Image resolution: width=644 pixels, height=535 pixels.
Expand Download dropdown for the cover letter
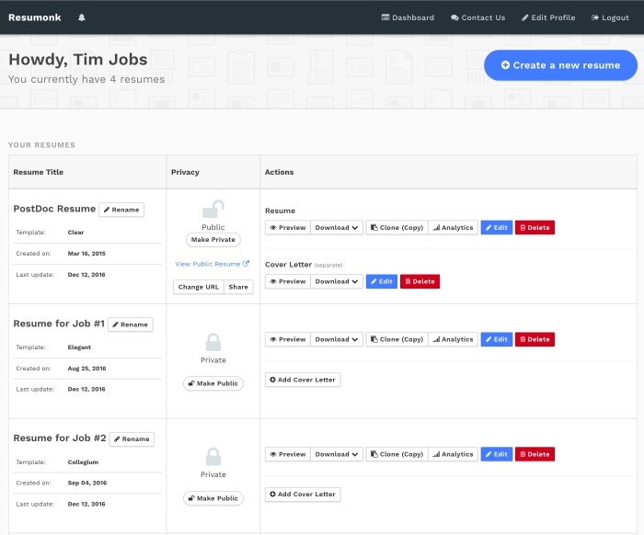pos(337,281)
